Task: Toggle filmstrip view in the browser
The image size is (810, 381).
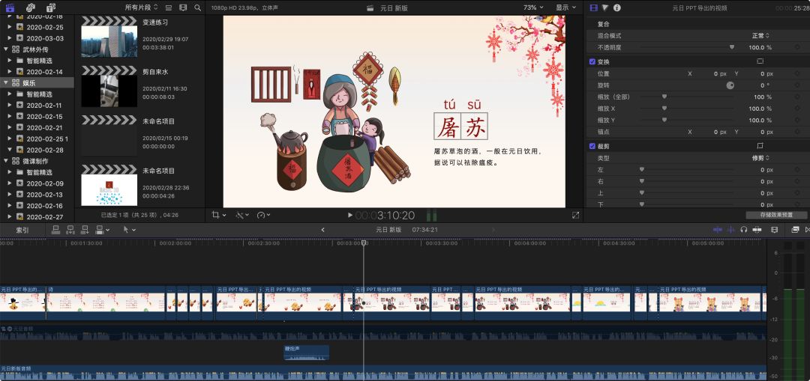Action: (x=182, y=7)
